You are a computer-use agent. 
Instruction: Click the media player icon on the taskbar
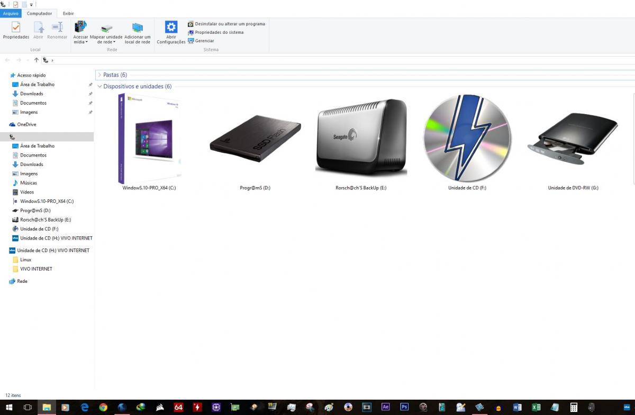(x=65, y=407)
